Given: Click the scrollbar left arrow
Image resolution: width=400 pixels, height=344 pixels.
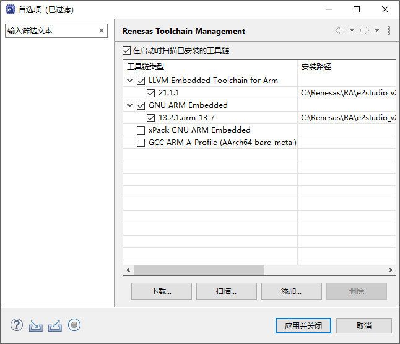Looking at the screenshot, I should click(x=128, y=270).
